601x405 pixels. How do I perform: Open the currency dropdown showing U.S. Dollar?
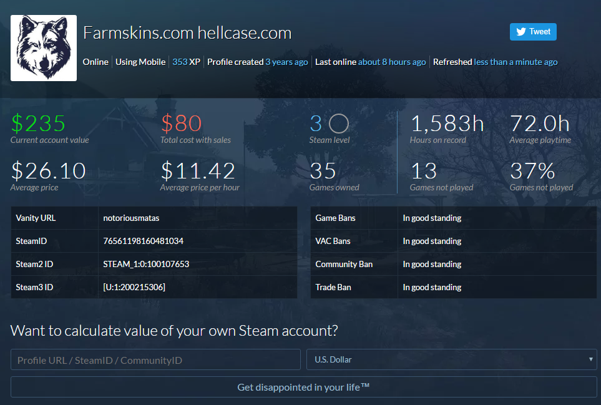click(x=451, y=359)
